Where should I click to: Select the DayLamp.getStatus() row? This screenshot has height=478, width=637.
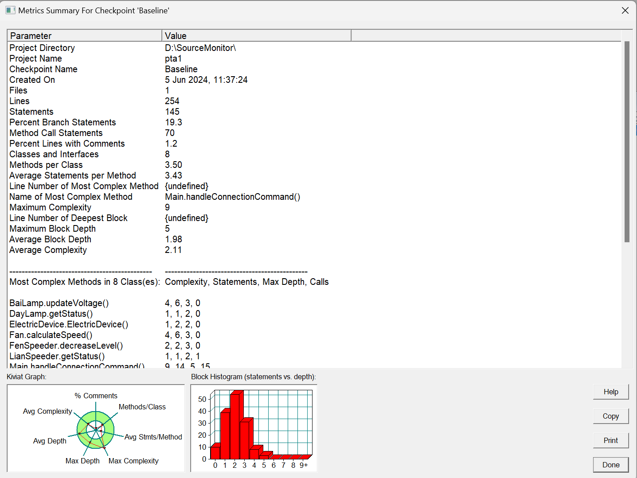pyautogui.click(x=314, y=314)
